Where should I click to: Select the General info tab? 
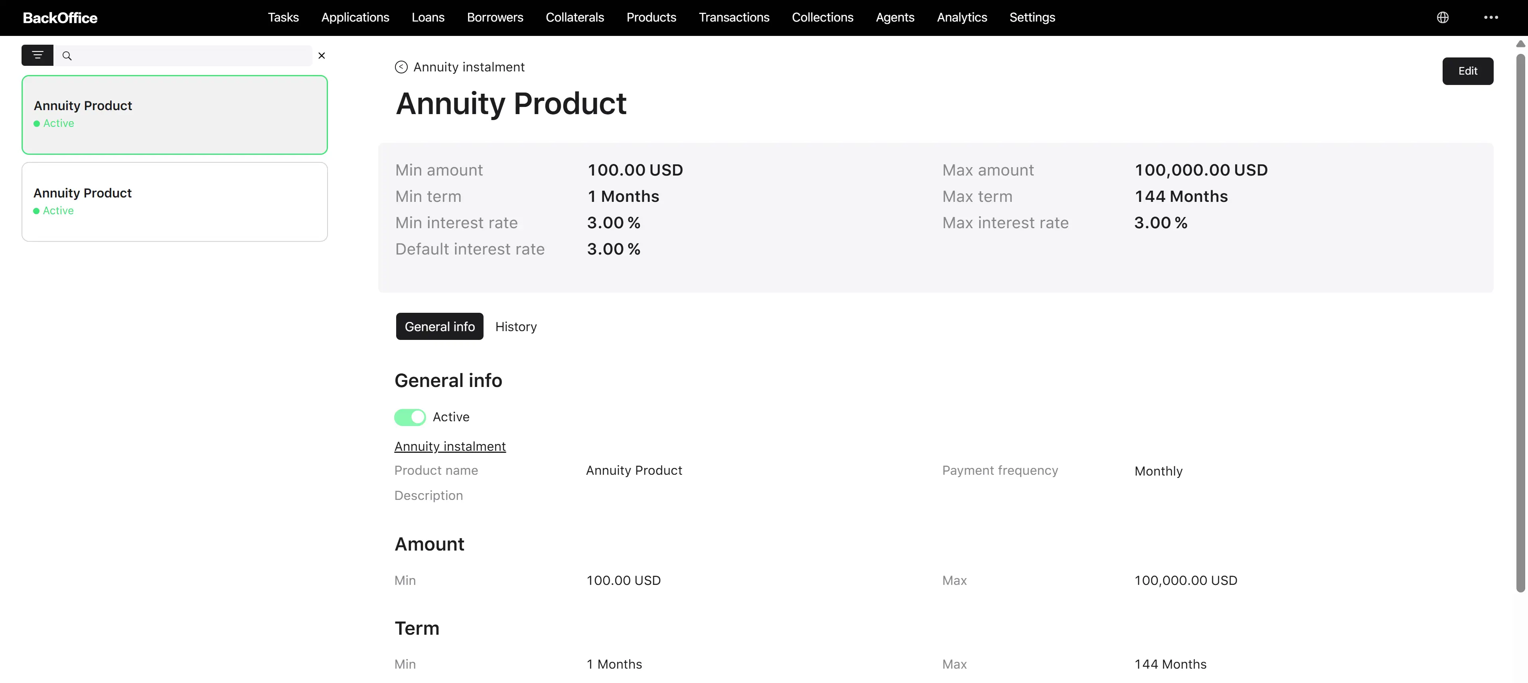tap(440, 326)
